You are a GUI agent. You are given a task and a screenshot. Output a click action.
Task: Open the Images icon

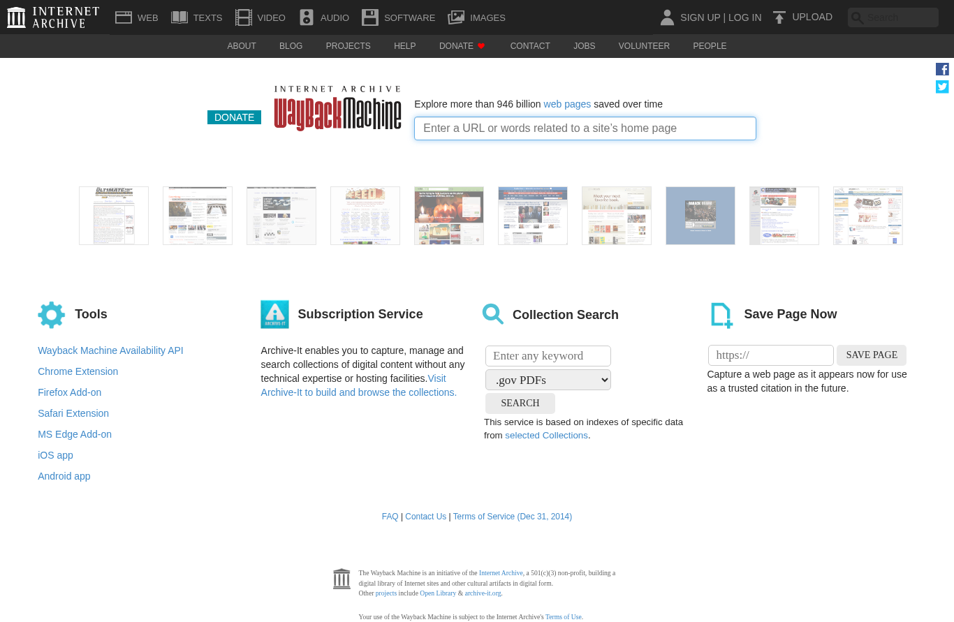(456, 17)
